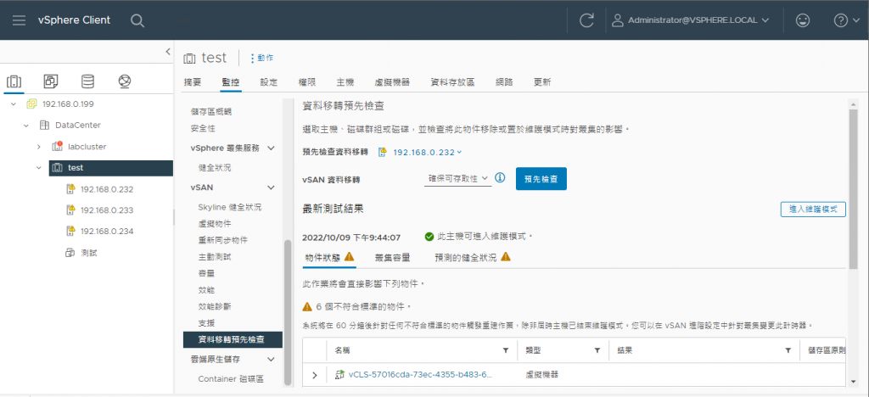Switch to VMs and Templates inventory view
The image size is (869, 397).
click(51, 82)
